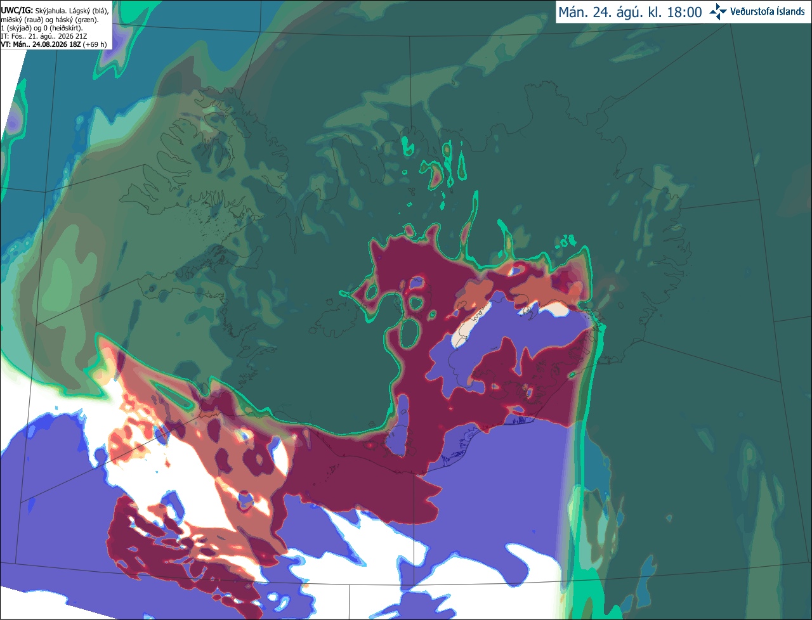Click the bold UWC/IG legend title
The image size is (812, 620).
17,11
